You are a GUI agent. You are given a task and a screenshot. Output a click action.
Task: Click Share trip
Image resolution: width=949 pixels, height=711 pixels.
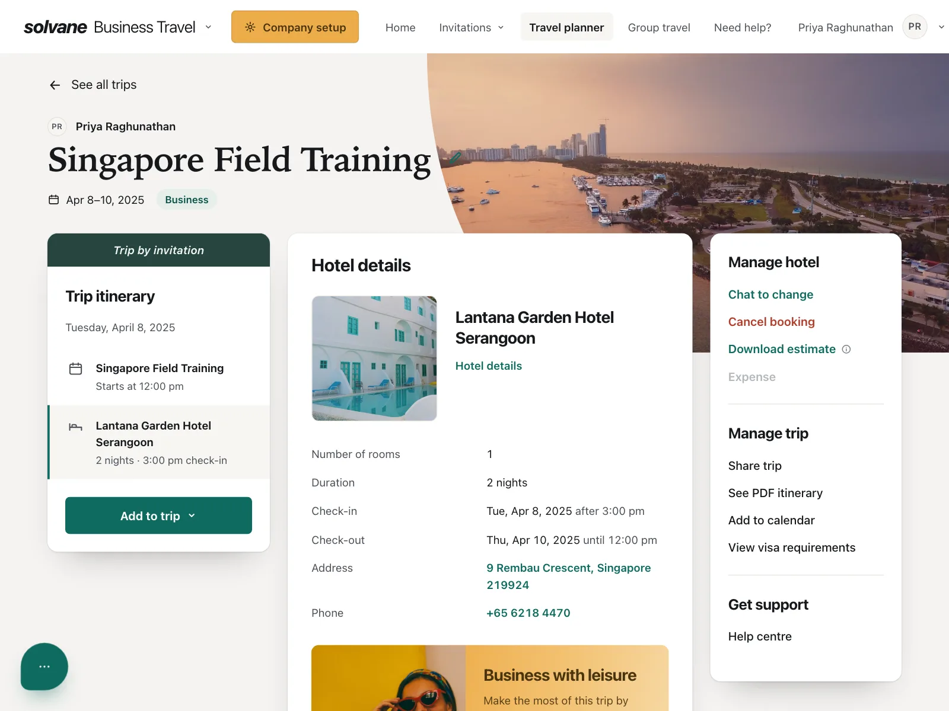754,466
